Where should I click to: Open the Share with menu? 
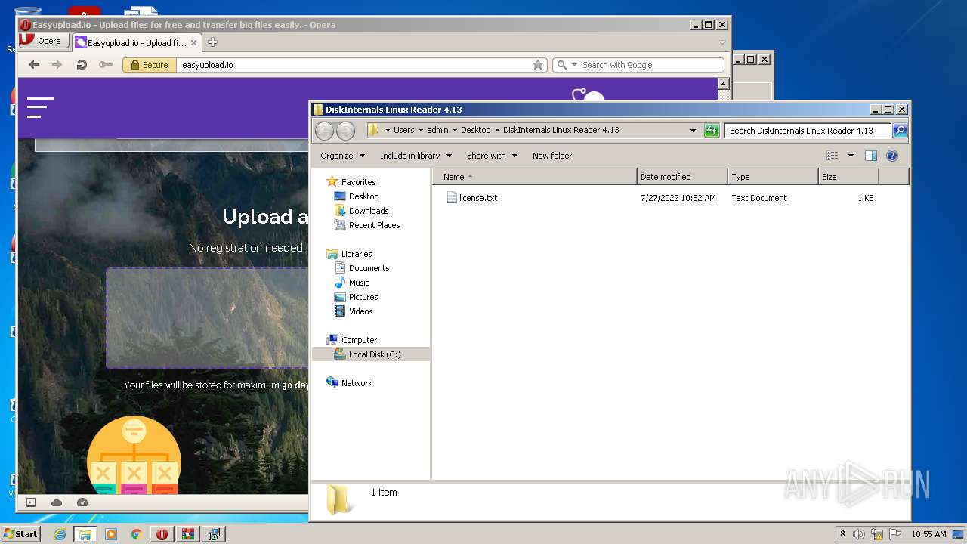click(492, 156)
